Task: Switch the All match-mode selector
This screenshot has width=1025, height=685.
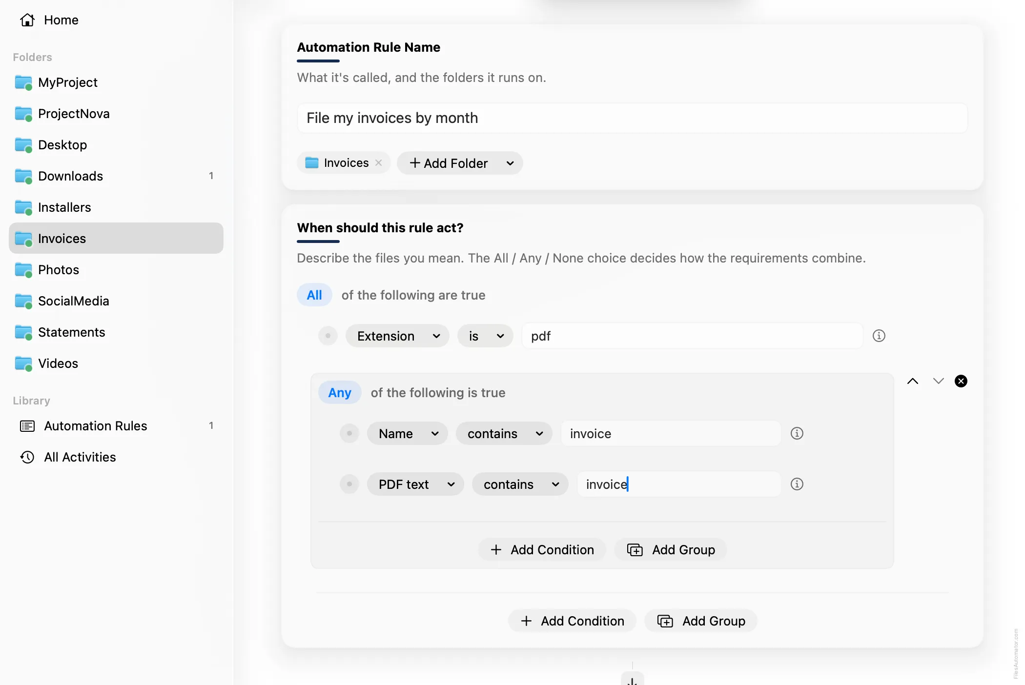Action: pos(314,295)
